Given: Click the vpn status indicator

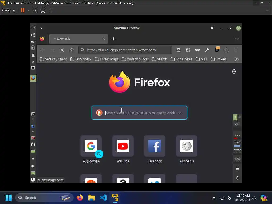Looking at the screenshot, I should 237,124.
